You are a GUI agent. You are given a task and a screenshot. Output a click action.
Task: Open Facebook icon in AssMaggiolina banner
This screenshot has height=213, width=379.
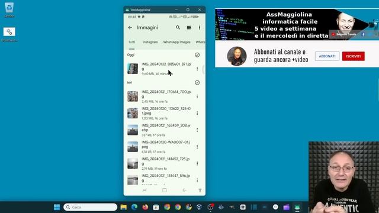coord(363,34)
